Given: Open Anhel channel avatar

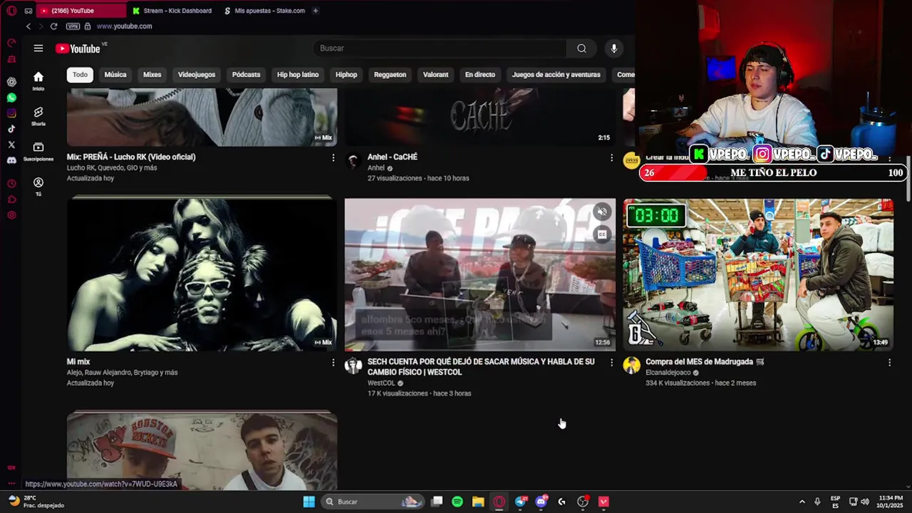Looking at the screenshot, I should click(353, 161).
